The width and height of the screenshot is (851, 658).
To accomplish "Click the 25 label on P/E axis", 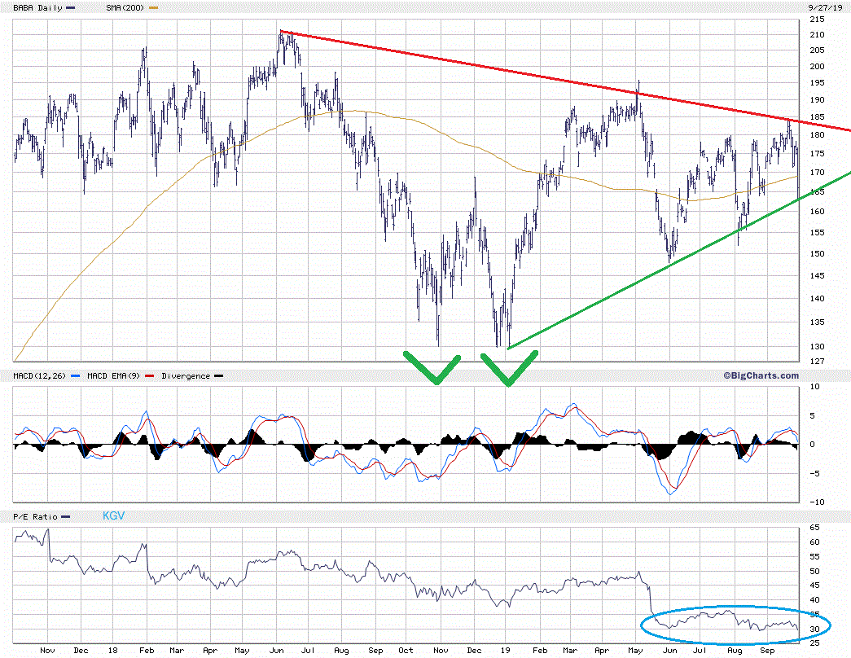I will tap(814, 643).
